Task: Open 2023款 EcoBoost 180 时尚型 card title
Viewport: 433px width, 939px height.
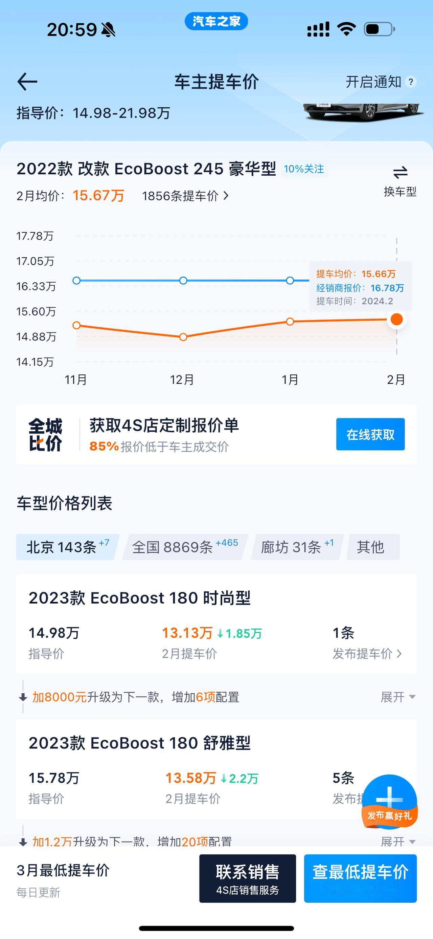Action: click(x=140, y=598)
